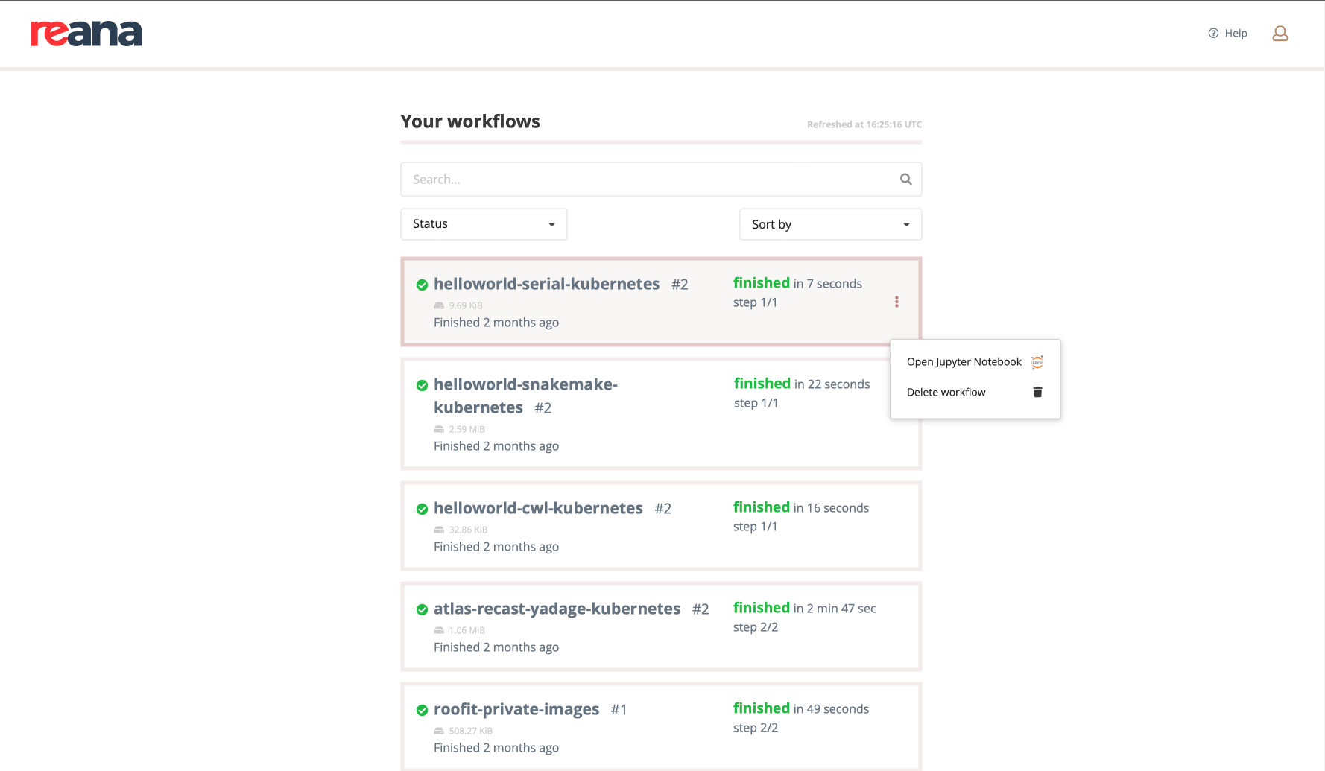Open the Status filter dropdown

484,224
